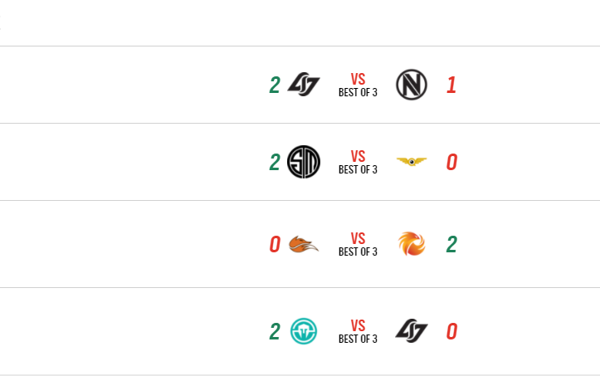600x376 pixels.
Task: Click the teal Immortals logo
Action: [303, 332]
